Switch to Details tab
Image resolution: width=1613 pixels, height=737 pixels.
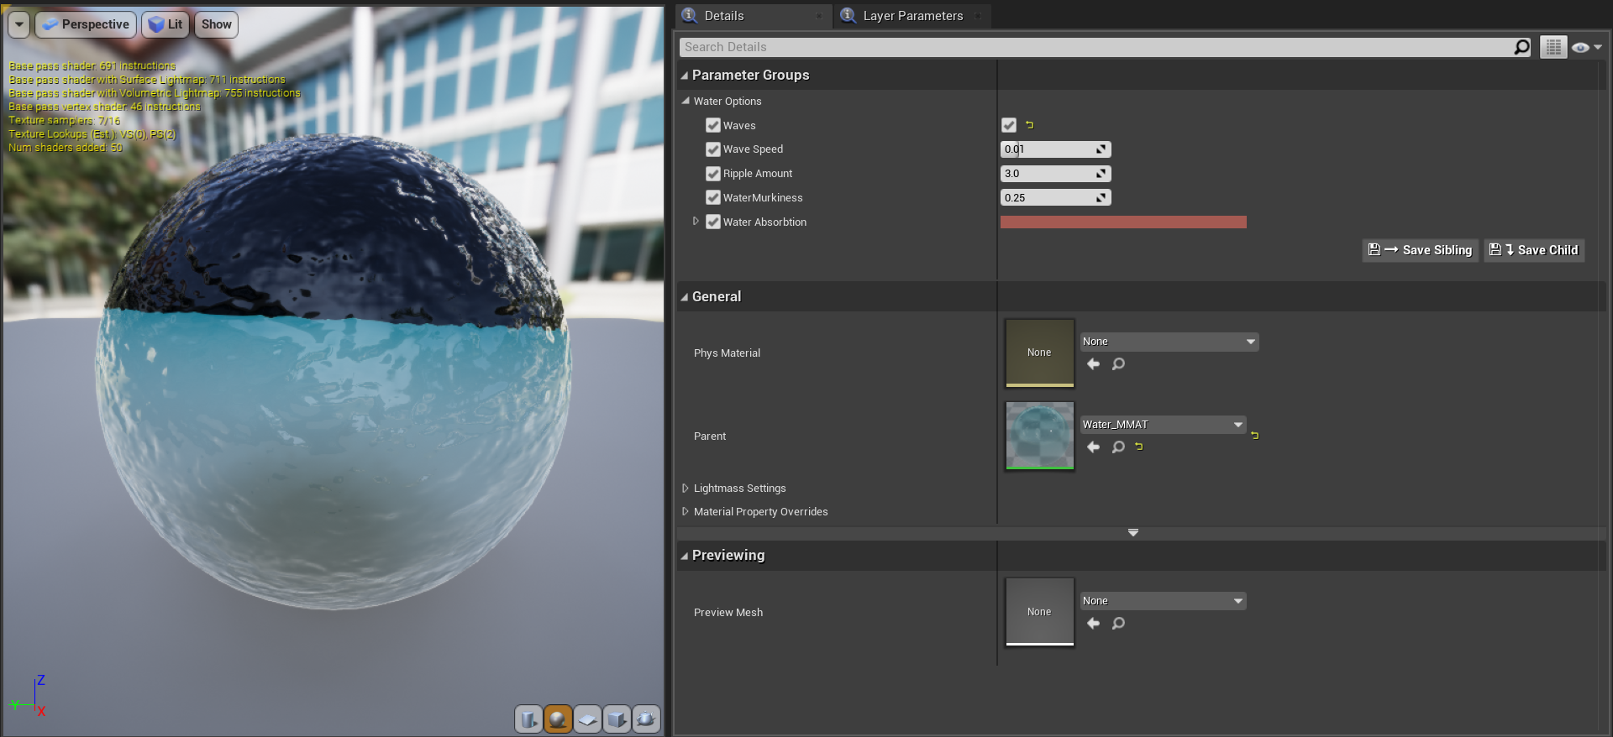pyautogui.click(x=754, y=16)
